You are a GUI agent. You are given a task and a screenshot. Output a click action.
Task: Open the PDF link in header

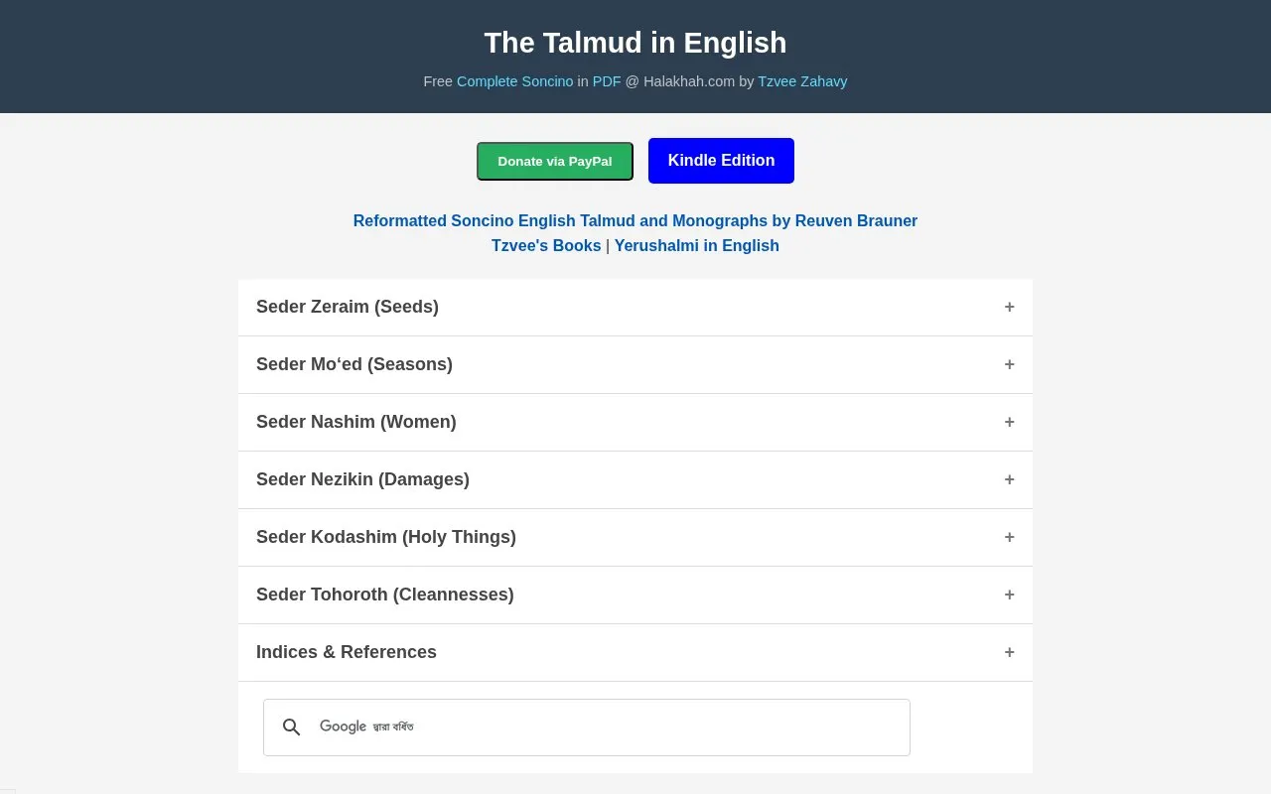point(607,81)
